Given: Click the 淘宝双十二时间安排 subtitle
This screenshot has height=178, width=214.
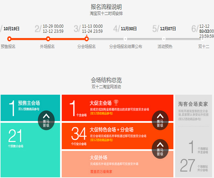Looking at the screenshot, I should [x=106, y=14].
